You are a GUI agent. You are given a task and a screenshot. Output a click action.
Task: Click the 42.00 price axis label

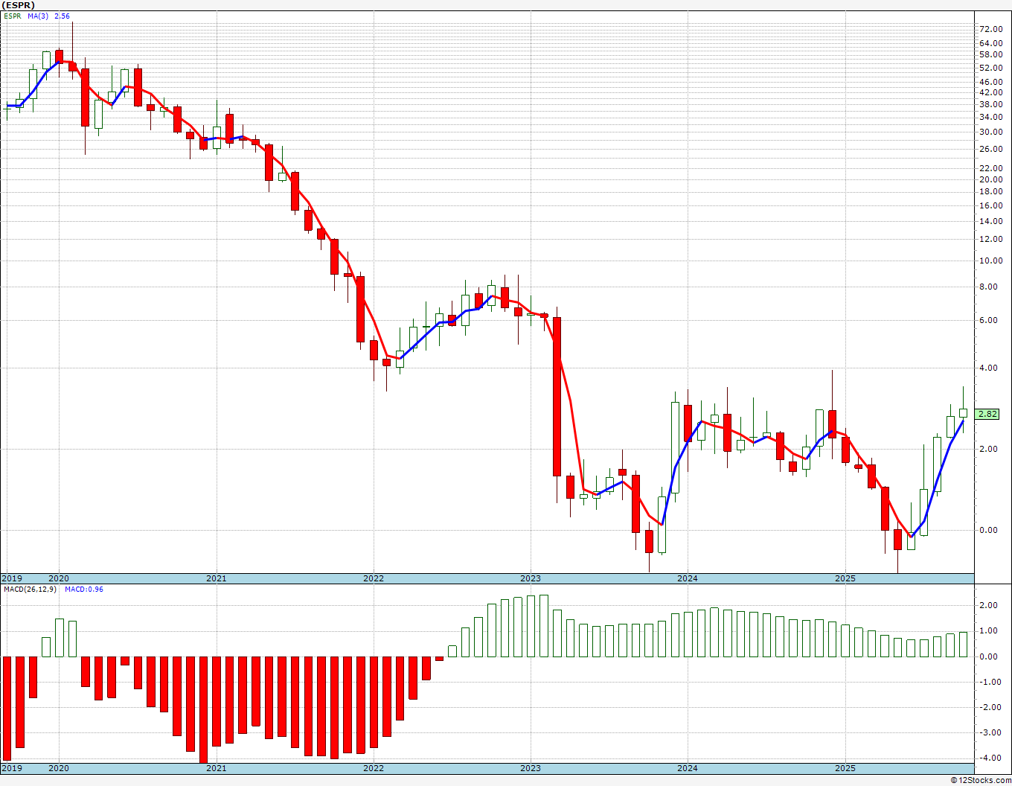click(x=990, y=92)
